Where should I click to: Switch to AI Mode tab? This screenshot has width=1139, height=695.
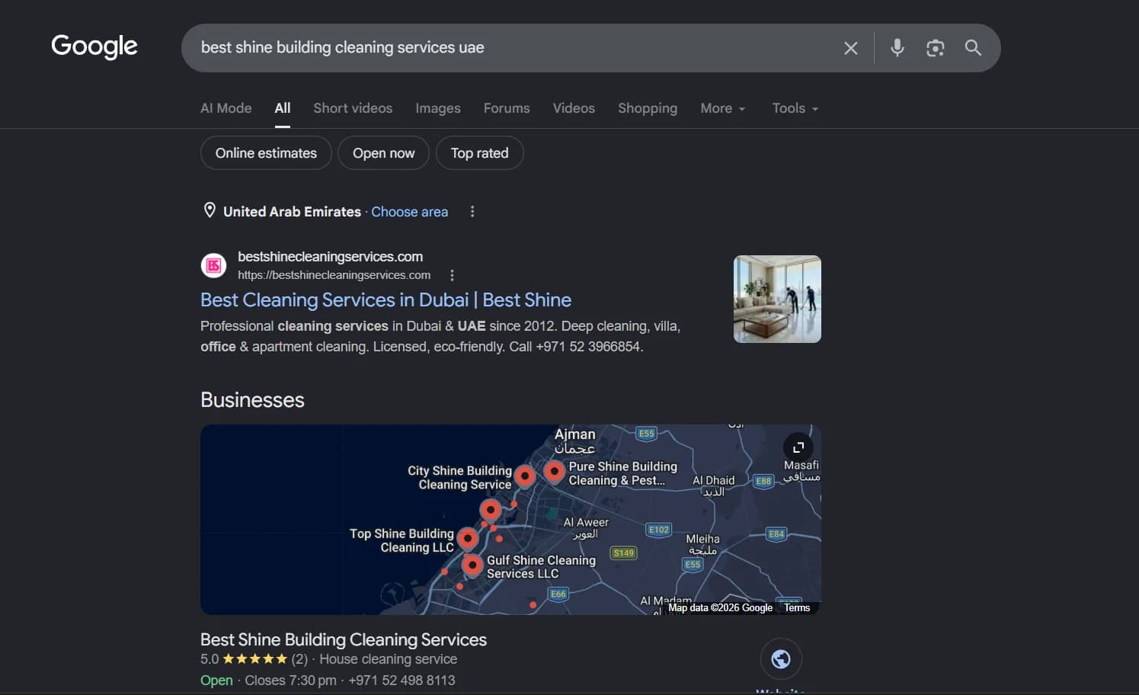(226, 108)
